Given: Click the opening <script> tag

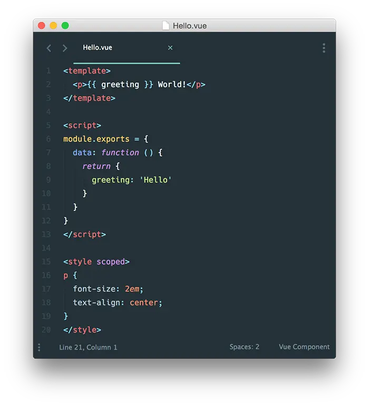Looking at the screenshot, I should [x=82, y=125].
